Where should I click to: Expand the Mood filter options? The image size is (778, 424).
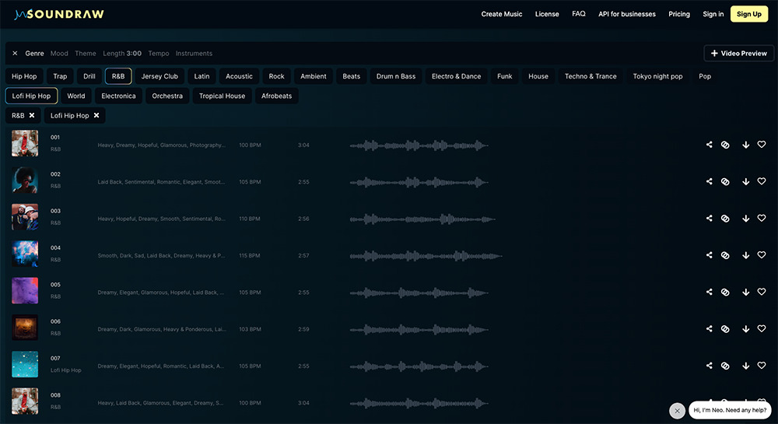[59, 54]
